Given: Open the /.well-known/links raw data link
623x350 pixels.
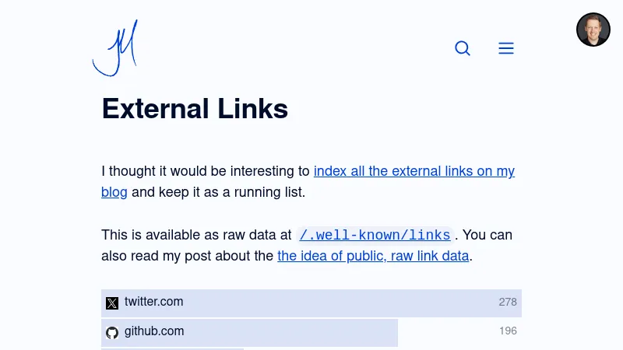Looking at the screenshot, I should [x=375, y=235].
